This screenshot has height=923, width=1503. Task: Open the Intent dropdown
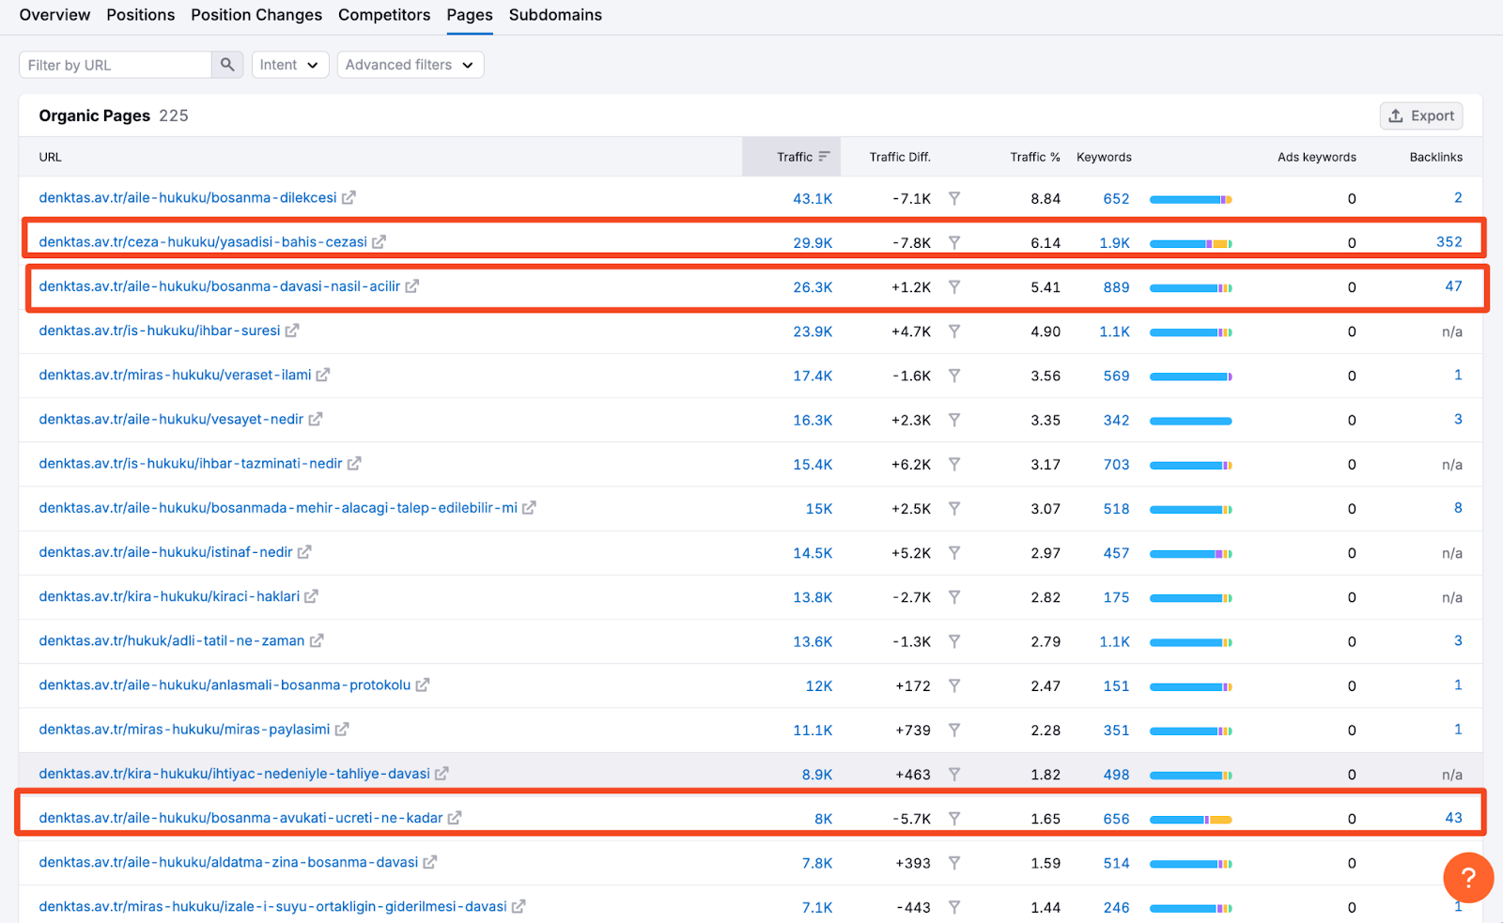click(290, 65)
